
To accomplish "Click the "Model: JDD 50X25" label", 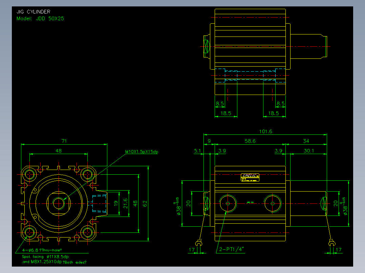I will [40, 19].
